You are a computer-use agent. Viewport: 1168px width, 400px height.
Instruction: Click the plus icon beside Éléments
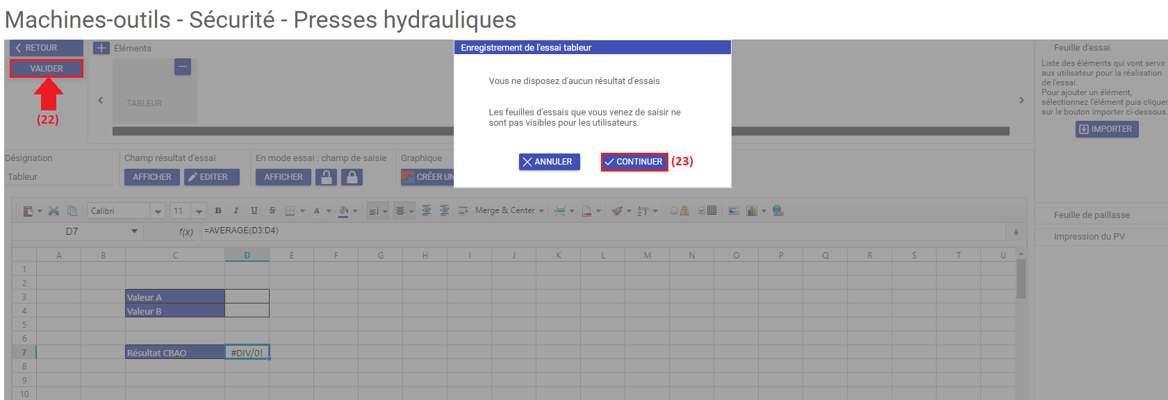pyautogui.click(x=101, y=48)
